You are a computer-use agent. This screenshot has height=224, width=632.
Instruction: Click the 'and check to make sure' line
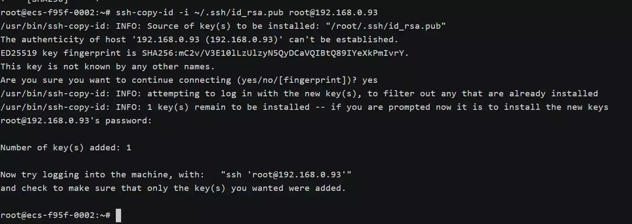click(x=173, y=188)
